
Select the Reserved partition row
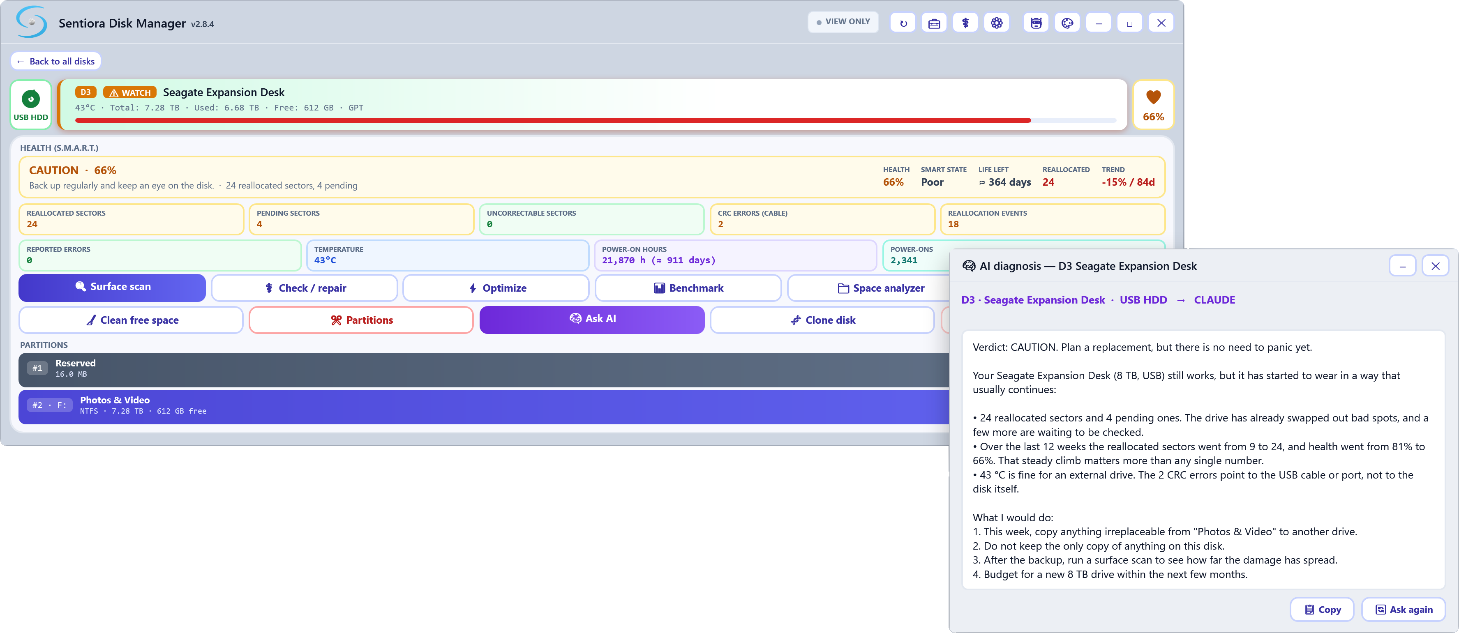coord(484,368)
